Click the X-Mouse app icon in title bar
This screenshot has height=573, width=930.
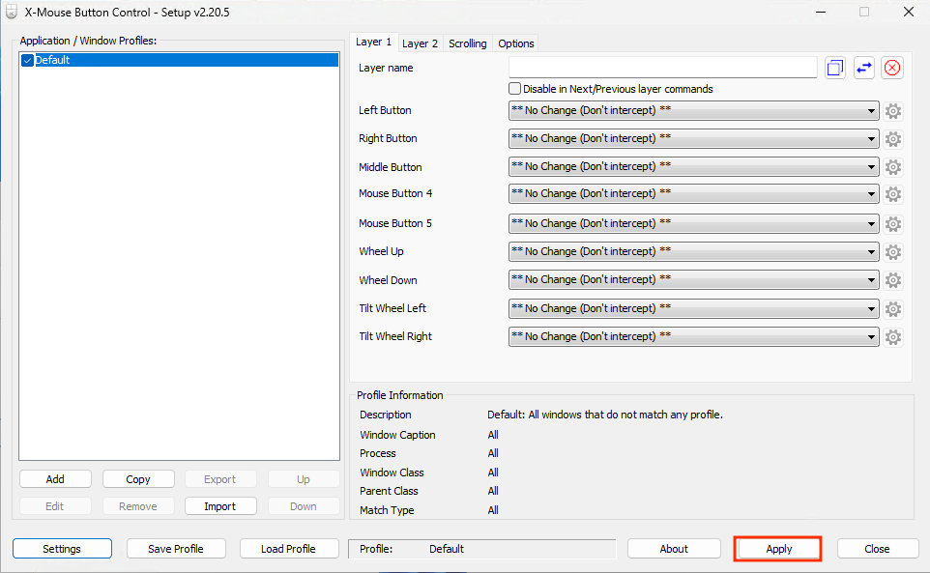[x=12, y=12]
